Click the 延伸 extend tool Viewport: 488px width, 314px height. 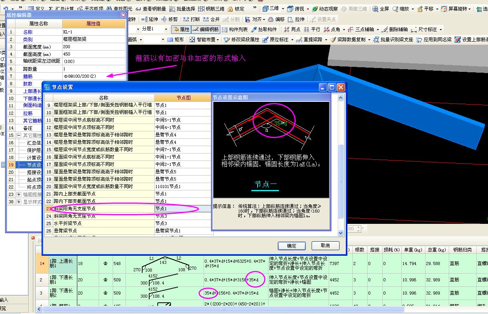tap(150, 19)
